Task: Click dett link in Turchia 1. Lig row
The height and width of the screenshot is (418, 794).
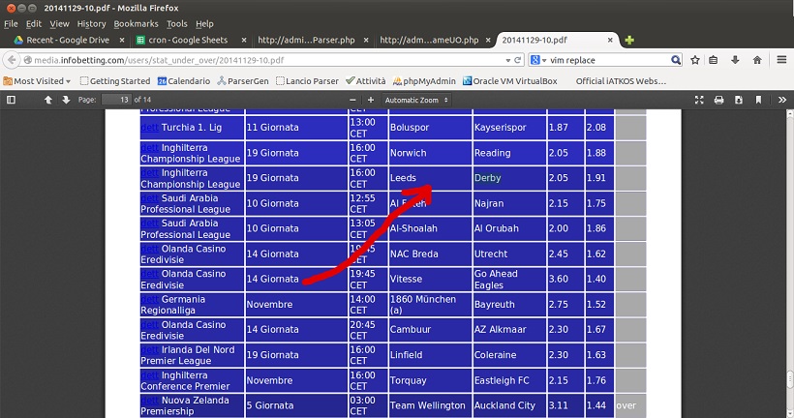Action: (150, 128)
